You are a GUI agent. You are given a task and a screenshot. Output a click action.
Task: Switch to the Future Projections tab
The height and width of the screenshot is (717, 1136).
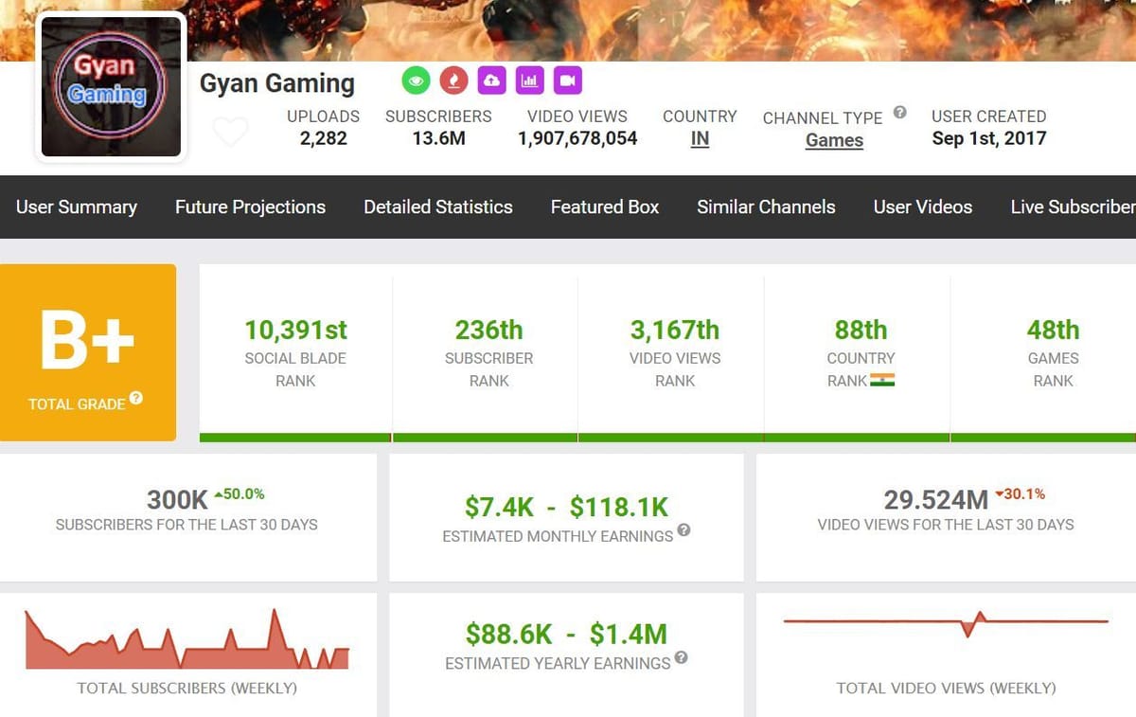(x=250, y=206)
